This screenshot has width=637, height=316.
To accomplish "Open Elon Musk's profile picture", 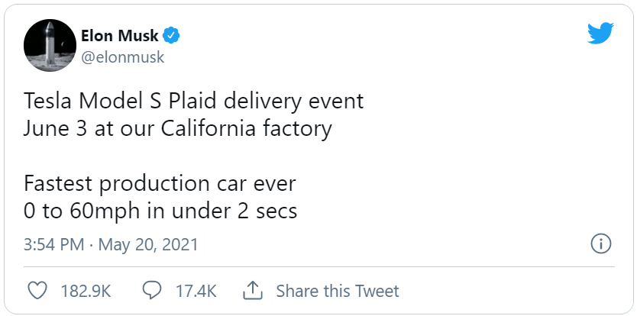I will point(48,46).
